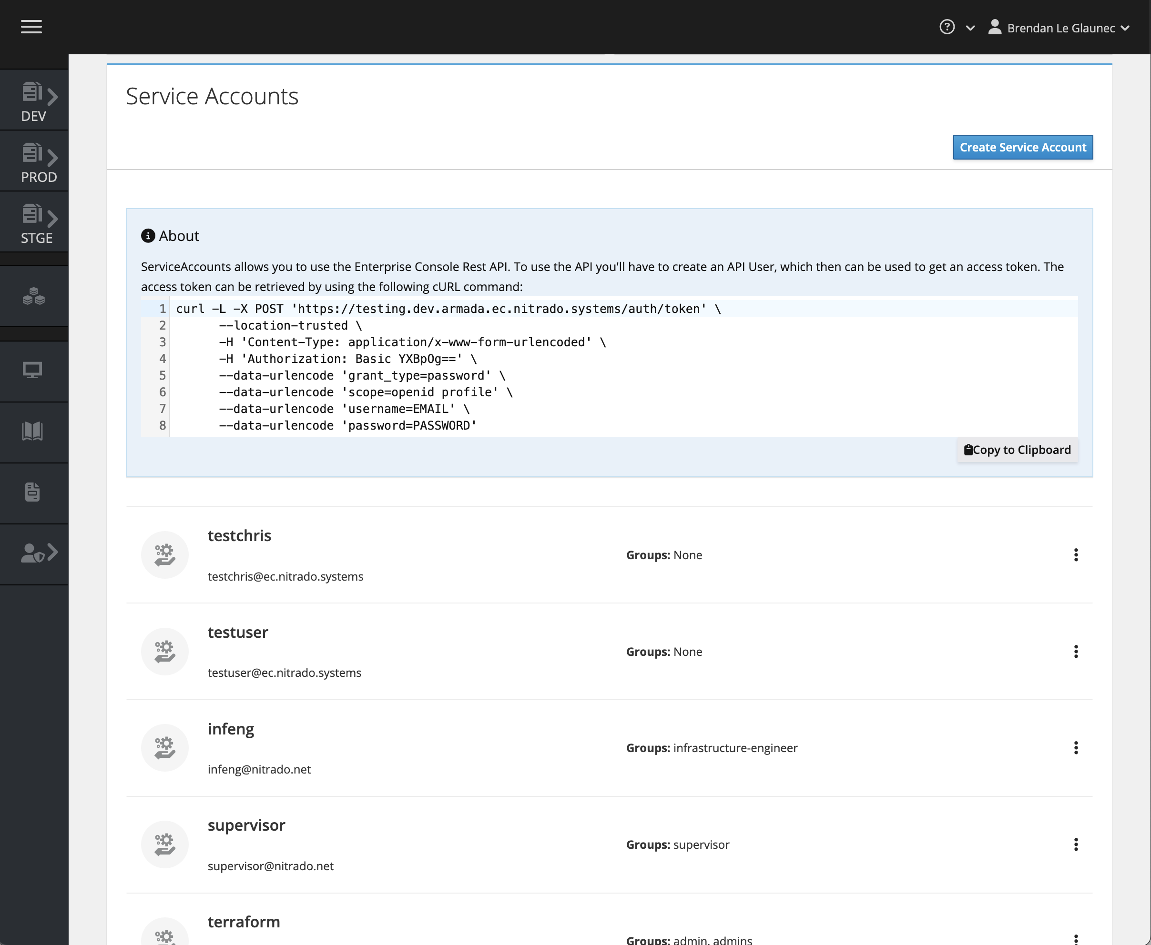Click testchris@ec.nitrado.systems email
This screenshot has height=945, width=1151.
point(285,576)
